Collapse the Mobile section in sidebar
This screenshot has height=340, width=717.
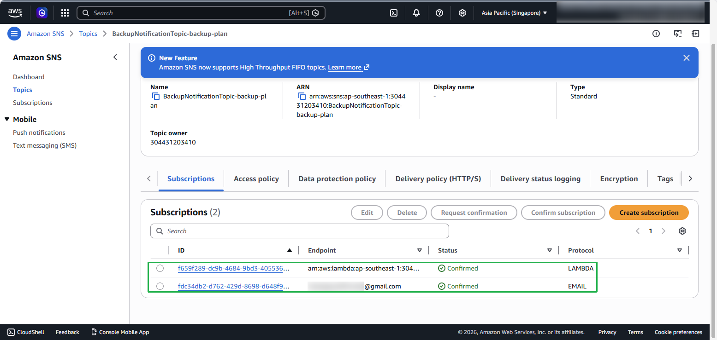pyautogui.click(x=7, y=120)
